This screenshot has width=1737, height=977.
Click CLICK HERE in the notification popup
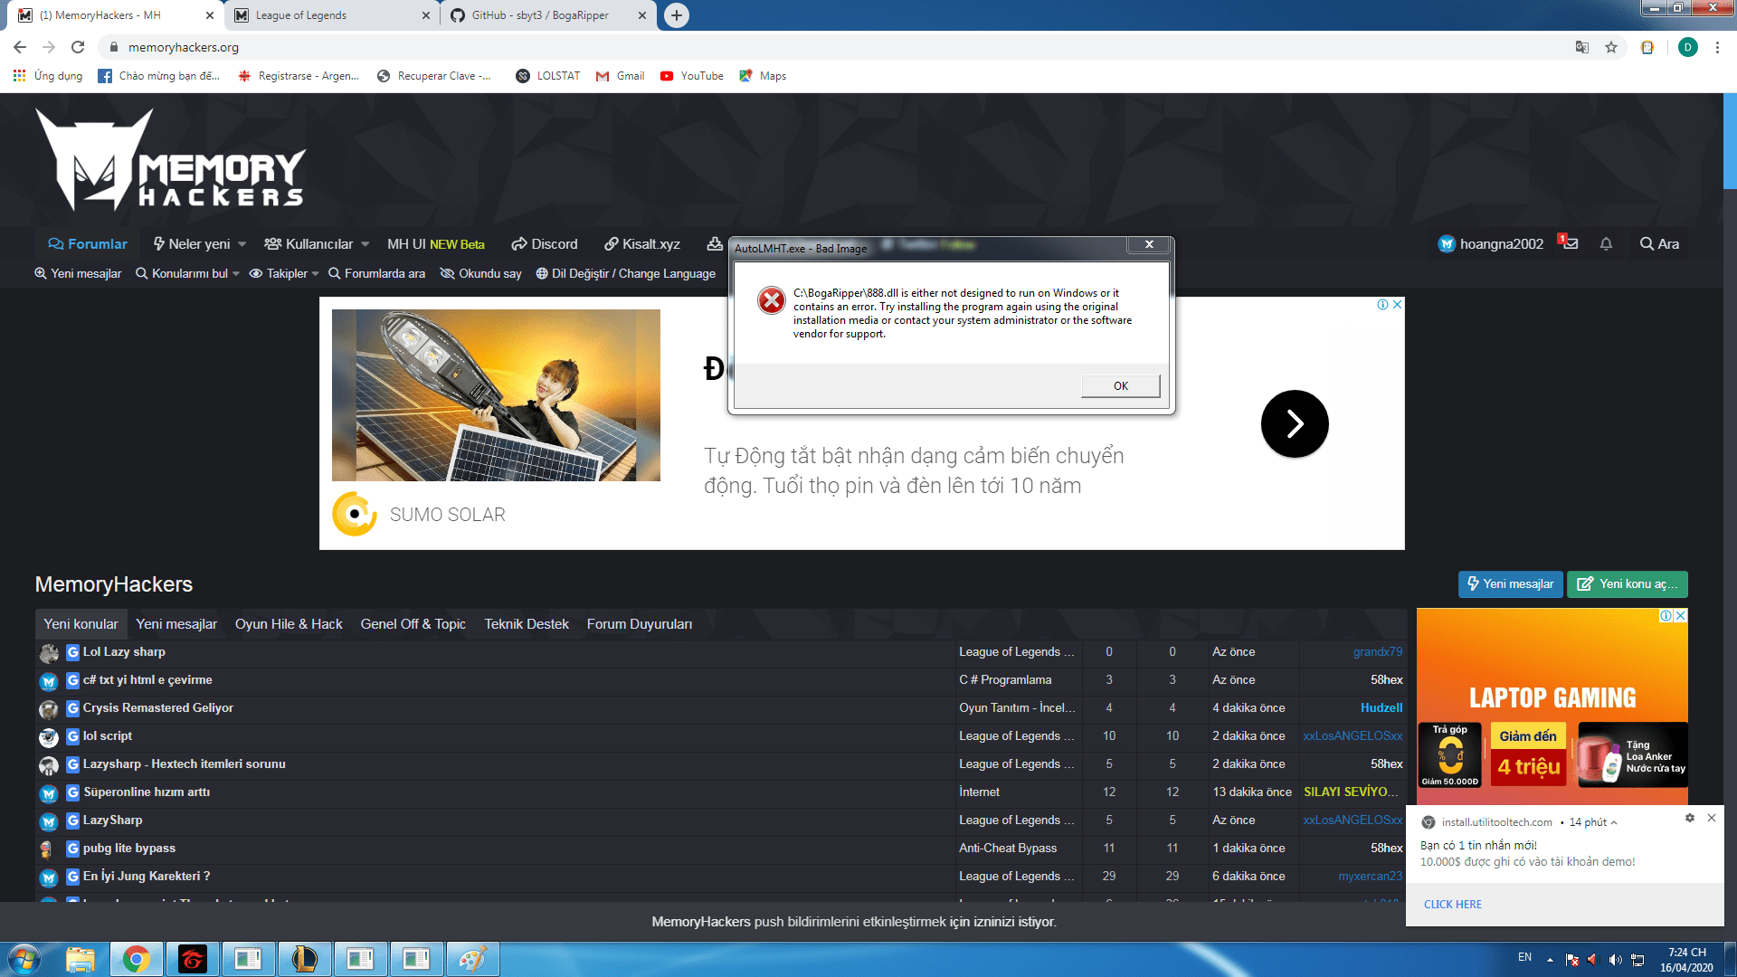pyautogui.click(x=1453, y=905)
